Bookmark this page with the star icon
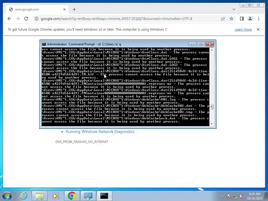This screenshot has height=201, width=268. click(x=231, y=19)
